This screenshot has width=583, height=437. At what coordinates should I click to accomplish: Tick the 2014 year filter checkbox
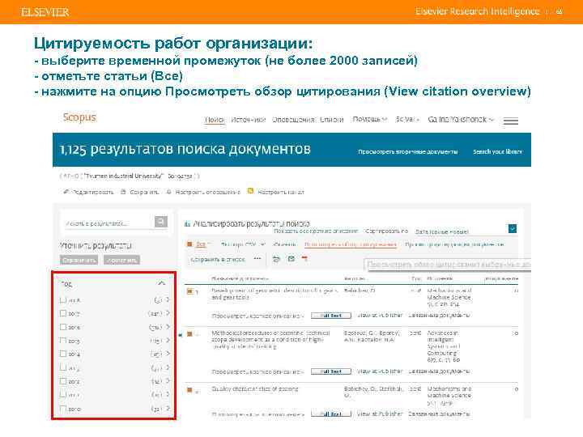point(63,354)
